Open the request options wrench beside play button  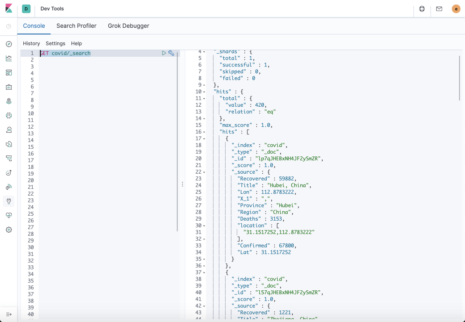pos(171,53)
